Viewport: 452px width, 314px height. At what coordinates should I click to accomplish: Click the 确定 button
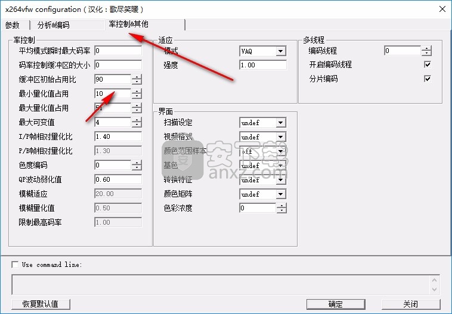335,304
